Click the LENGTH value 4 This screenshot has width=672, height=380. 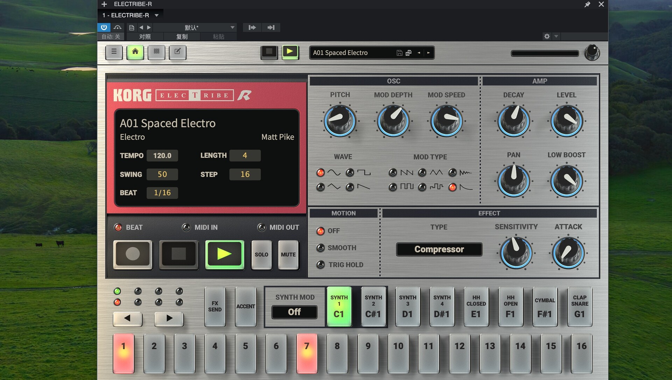[245, 155]
